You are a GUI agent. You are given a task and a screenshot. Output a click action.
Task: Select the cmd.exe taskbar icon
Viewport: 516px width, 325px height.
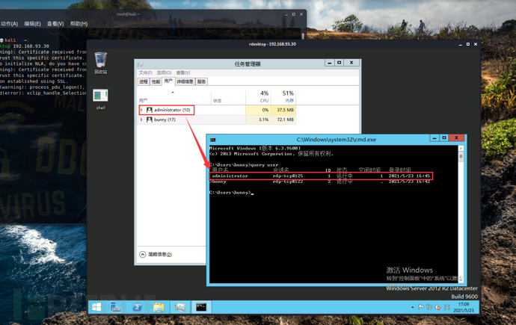(201, 307)
